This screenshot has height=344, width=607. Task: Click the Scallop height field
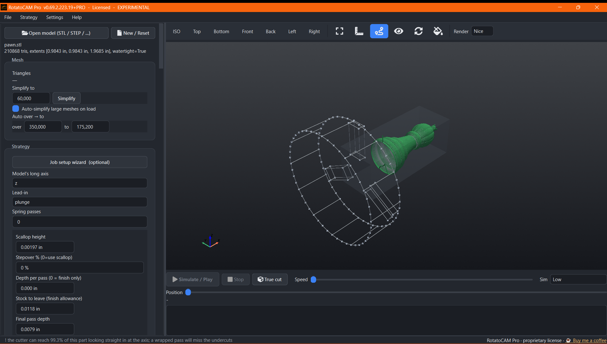(x=45, y=247)
